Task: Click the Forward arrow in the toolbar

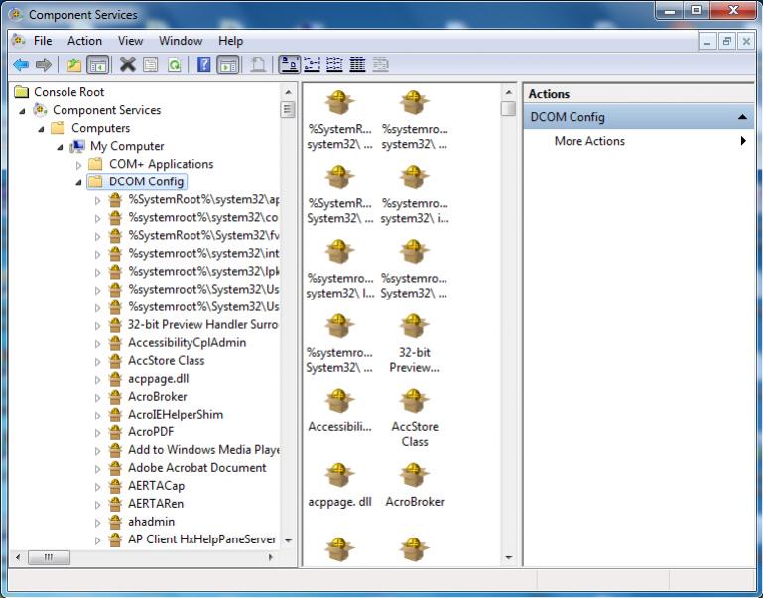Action: tap(44, 64)
